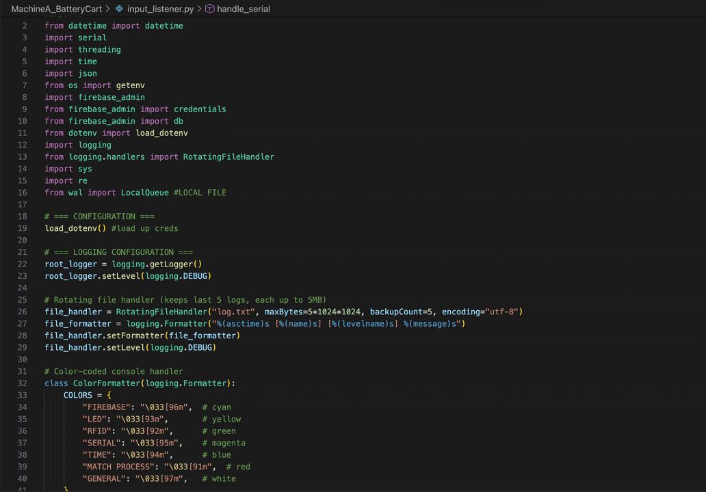This screenshot has width=706, height=492.
Task: Place cursor in the "log.txt" string
Action: [233, 312]
